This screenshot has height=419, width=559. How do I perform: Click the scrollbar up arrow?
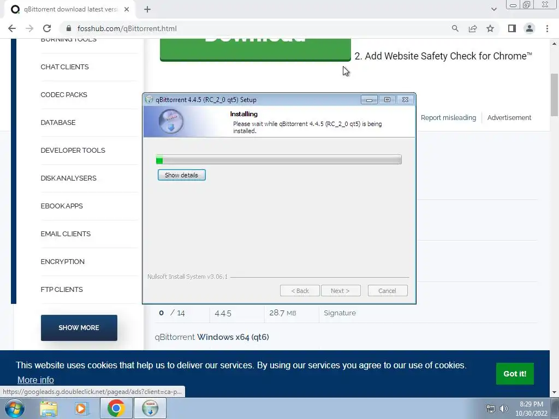coord(555,44)
